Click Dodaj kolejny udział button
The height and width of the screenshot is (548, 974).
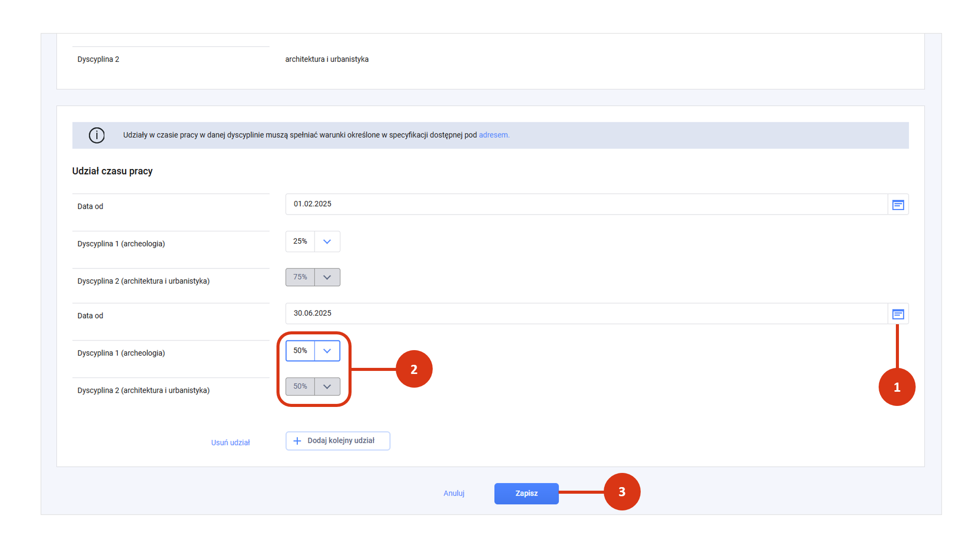coord(338,441)
